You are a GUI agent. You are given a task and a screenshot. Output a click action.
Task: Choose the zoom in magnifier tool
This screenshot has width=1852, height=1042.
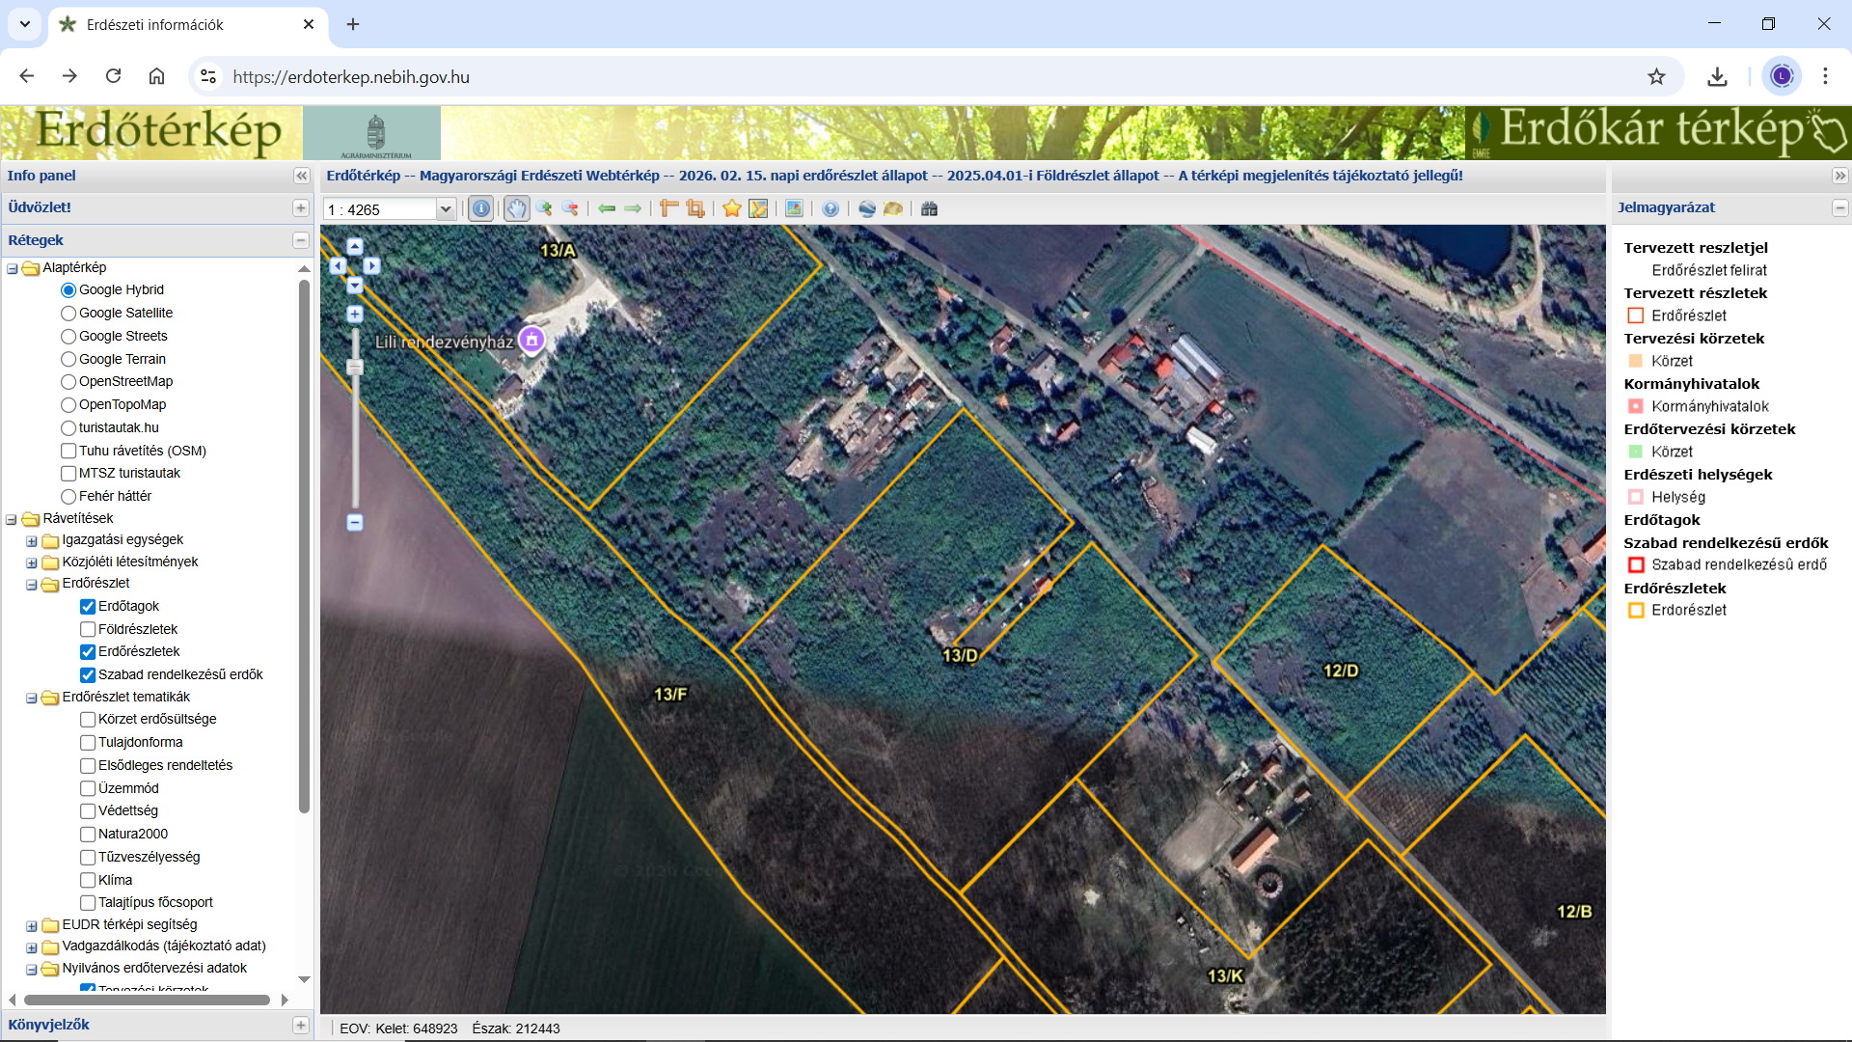pyautogui.click(x=544, y=209)
